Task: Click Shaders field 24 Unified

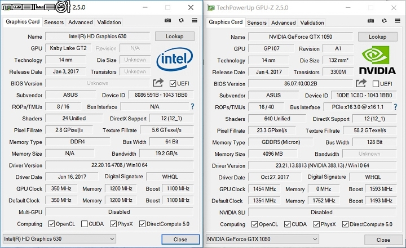Action: 74,118
